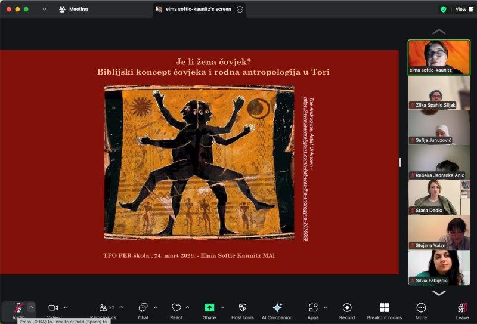
Task: Open video options chevron
Action: tap(66, 307)
